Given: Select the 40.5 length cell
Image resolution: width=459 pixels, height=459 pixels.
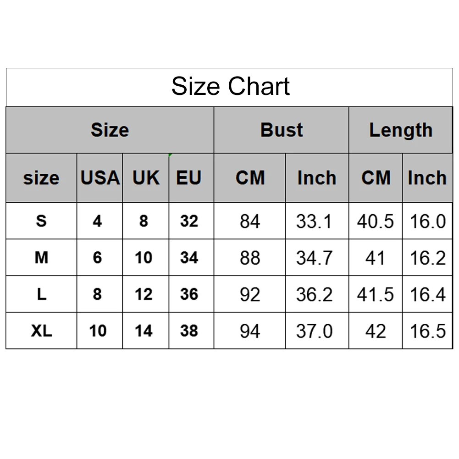Looking at the screenshot, I should click(x=376, y=221).
